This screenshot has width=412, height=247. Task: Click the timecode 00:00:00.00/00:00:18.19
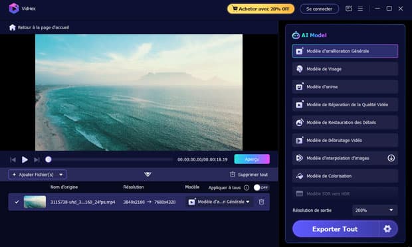[202, 159]
